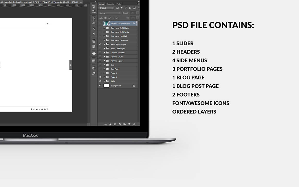Show the Side Menu Right Black group
299x187 pixels.
click(100, 28)
